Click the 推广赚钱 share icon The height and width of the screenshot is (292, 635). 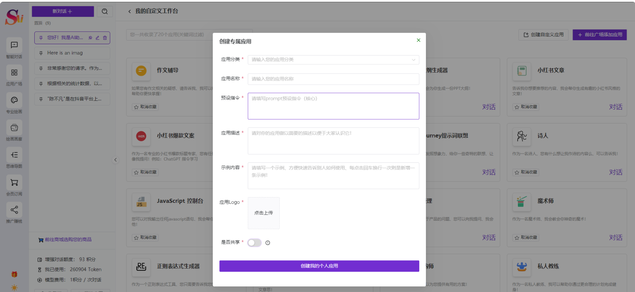[x=14, y=210]
